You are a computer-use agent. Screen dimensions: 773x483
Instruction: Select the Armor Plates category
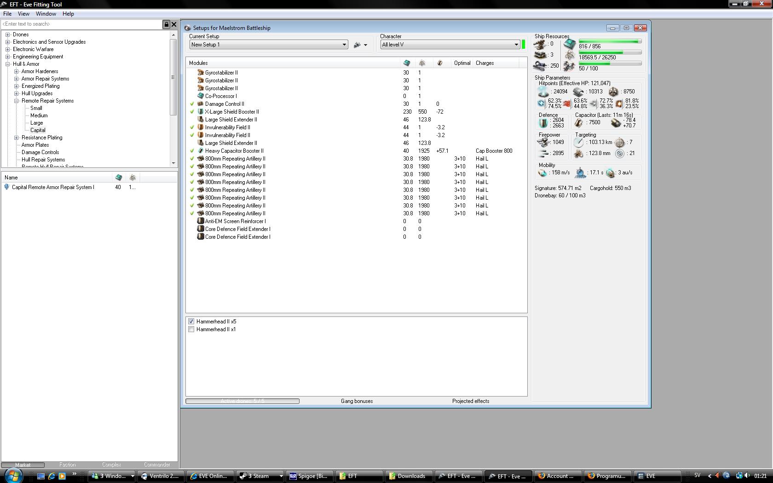tap(35, 145)
